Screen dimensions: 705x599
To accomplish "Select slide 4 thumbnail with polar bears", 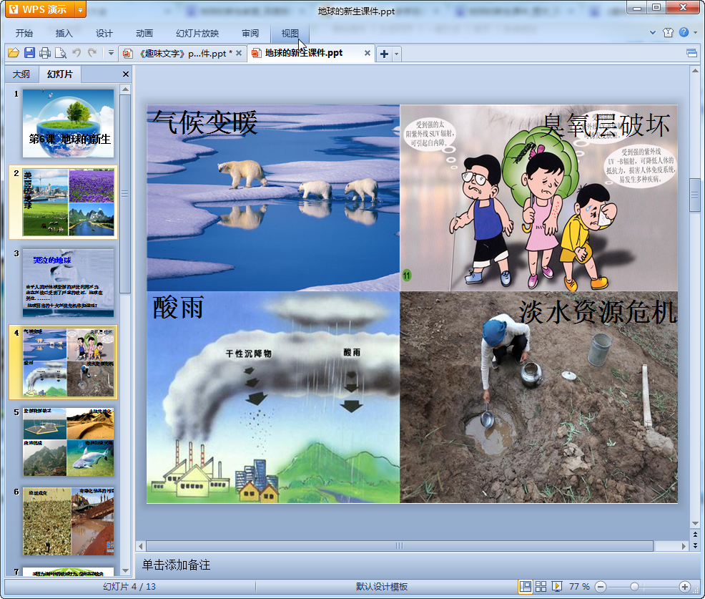I will point(69,362).
